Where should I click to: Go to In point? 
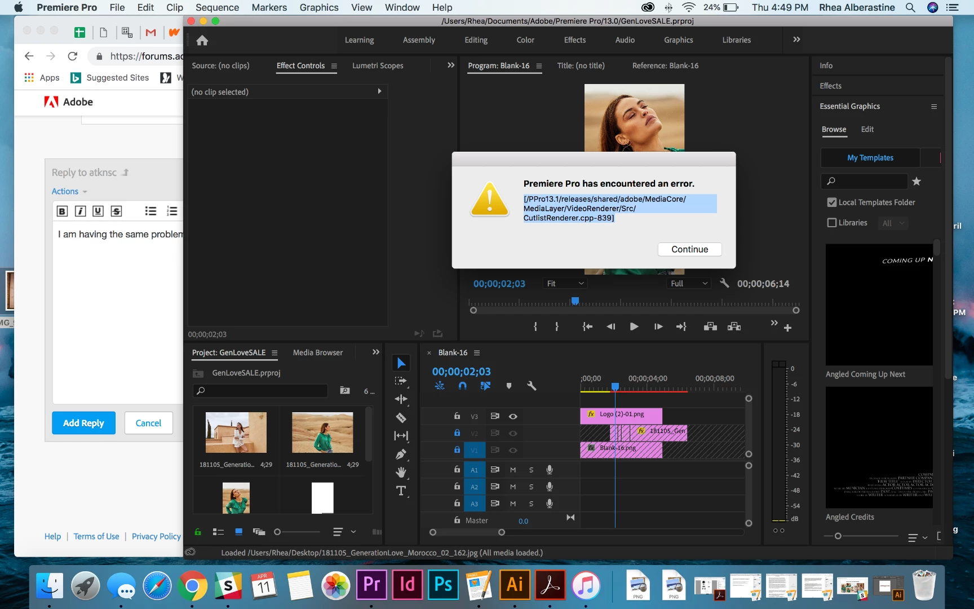click(587, 326)
